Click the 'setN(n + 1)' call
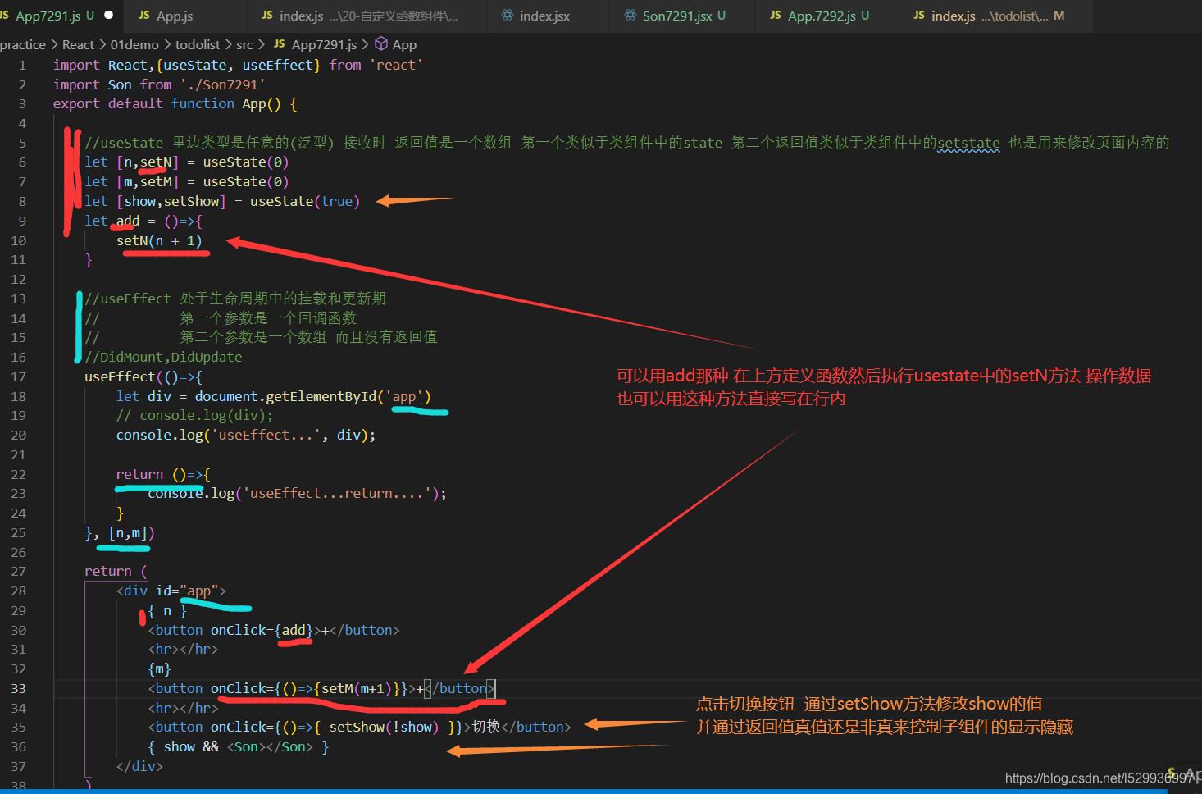Screen dimensions: 1202x794 click(x=159, y=240)
